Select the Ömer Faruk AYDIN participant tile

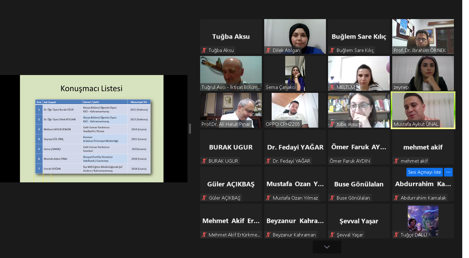[359, 147]
